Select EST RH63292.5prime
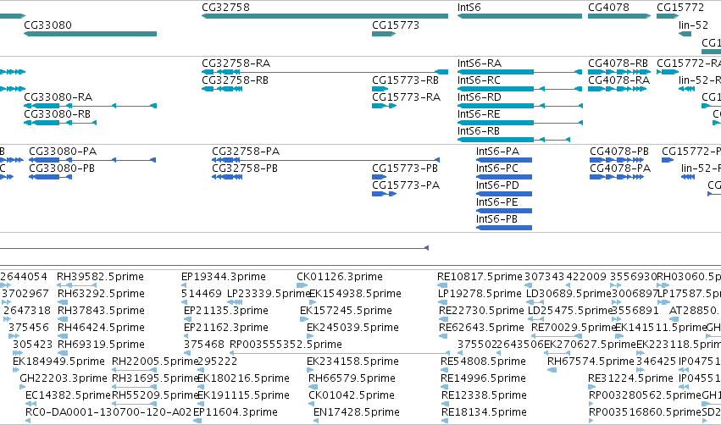The height and width of the screenshot is (425, 721). point(101,294)
